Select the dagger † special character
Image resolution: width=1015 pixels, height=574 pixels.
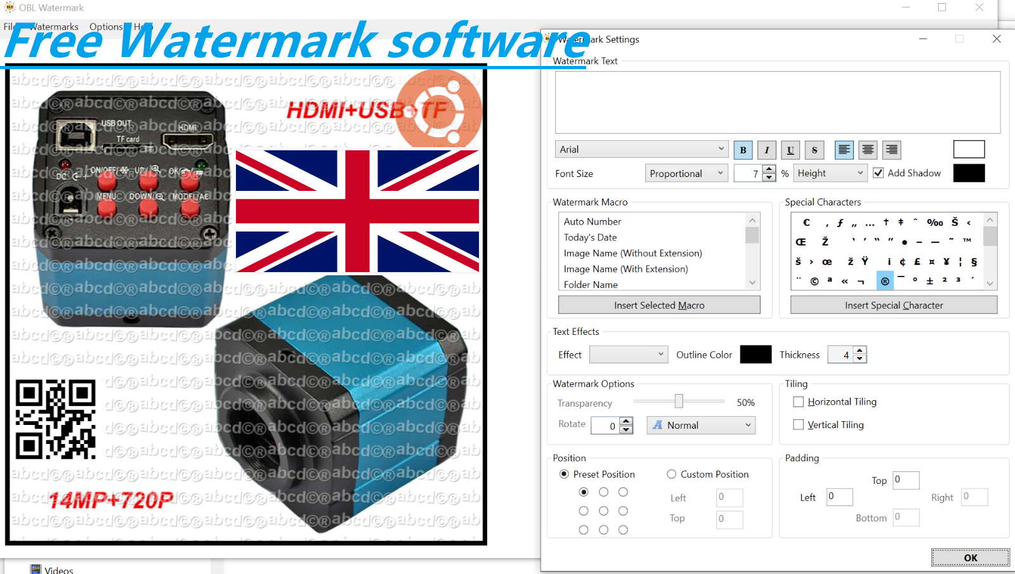click(886, 223)
